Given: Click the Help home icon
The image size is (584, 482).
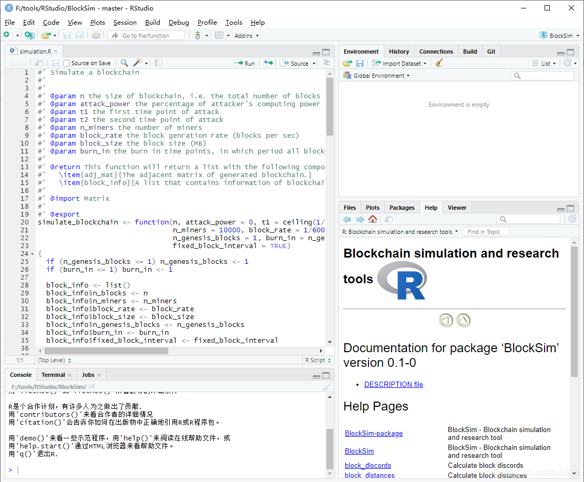Looking at the screenshot, I should [x=373, y=219].
